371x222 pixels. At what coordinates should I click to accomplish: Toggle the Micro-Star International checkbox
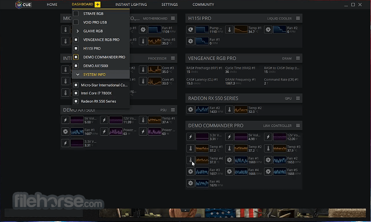(76, 85)
